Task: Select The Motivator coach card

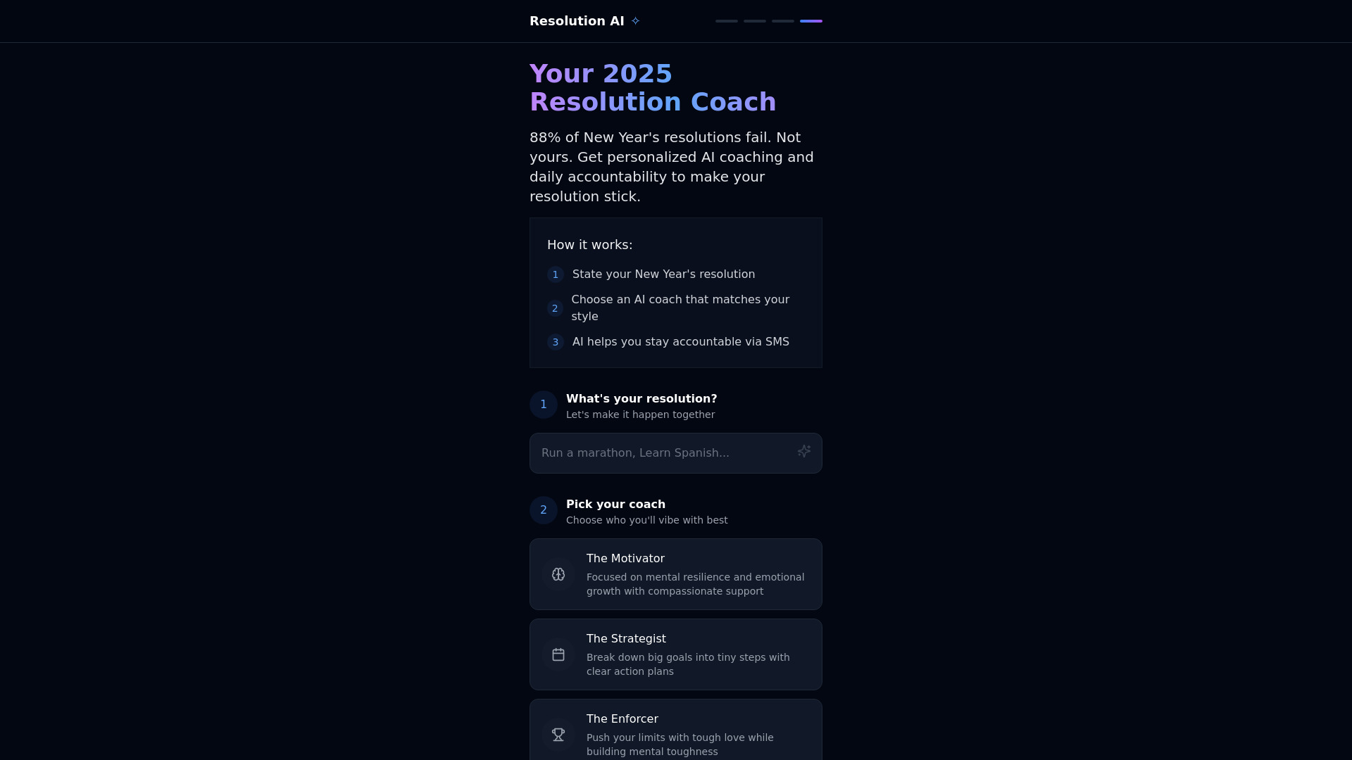Action: tap(675, 574)
